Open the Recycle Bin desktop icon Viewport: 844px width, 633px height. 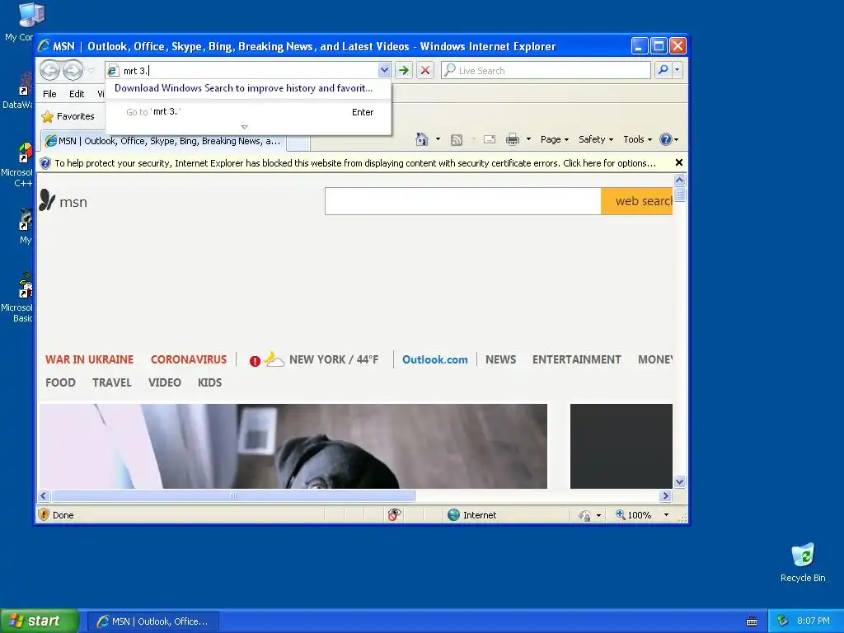(x=803, y=562)
